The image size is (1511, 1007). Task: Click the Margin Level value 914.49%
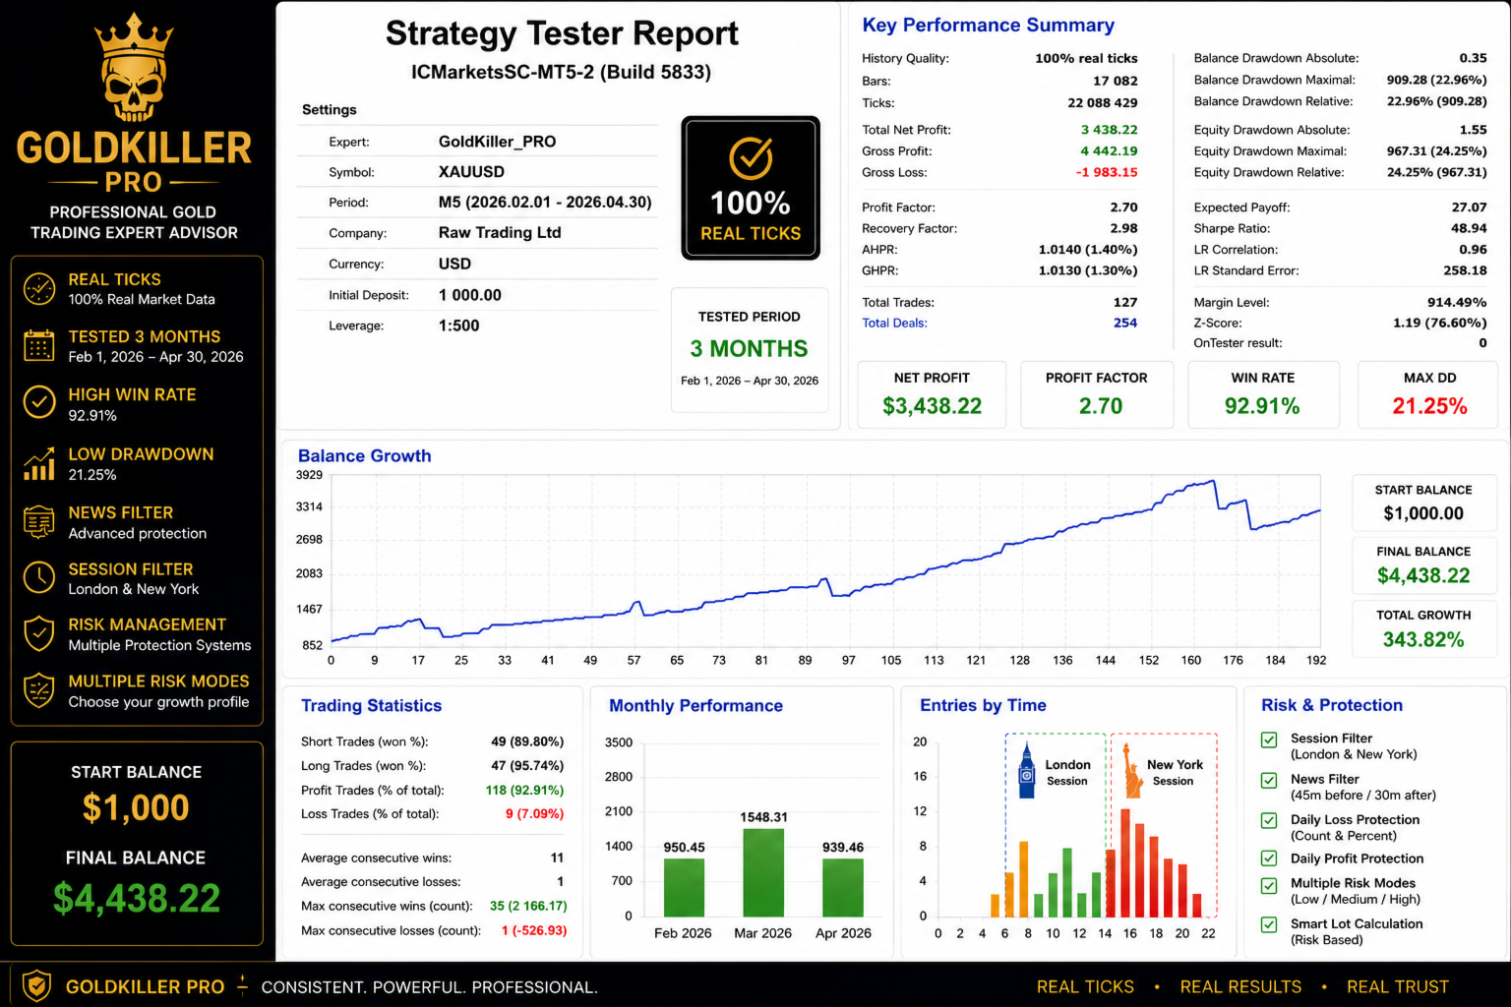pyautogui.click(x=1457, y=303)
